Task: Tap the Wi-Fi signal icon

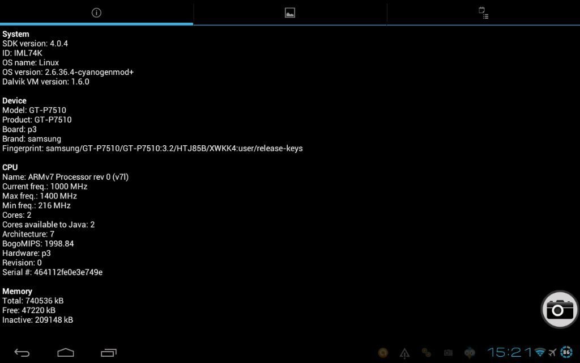Action: click(540, 352)
